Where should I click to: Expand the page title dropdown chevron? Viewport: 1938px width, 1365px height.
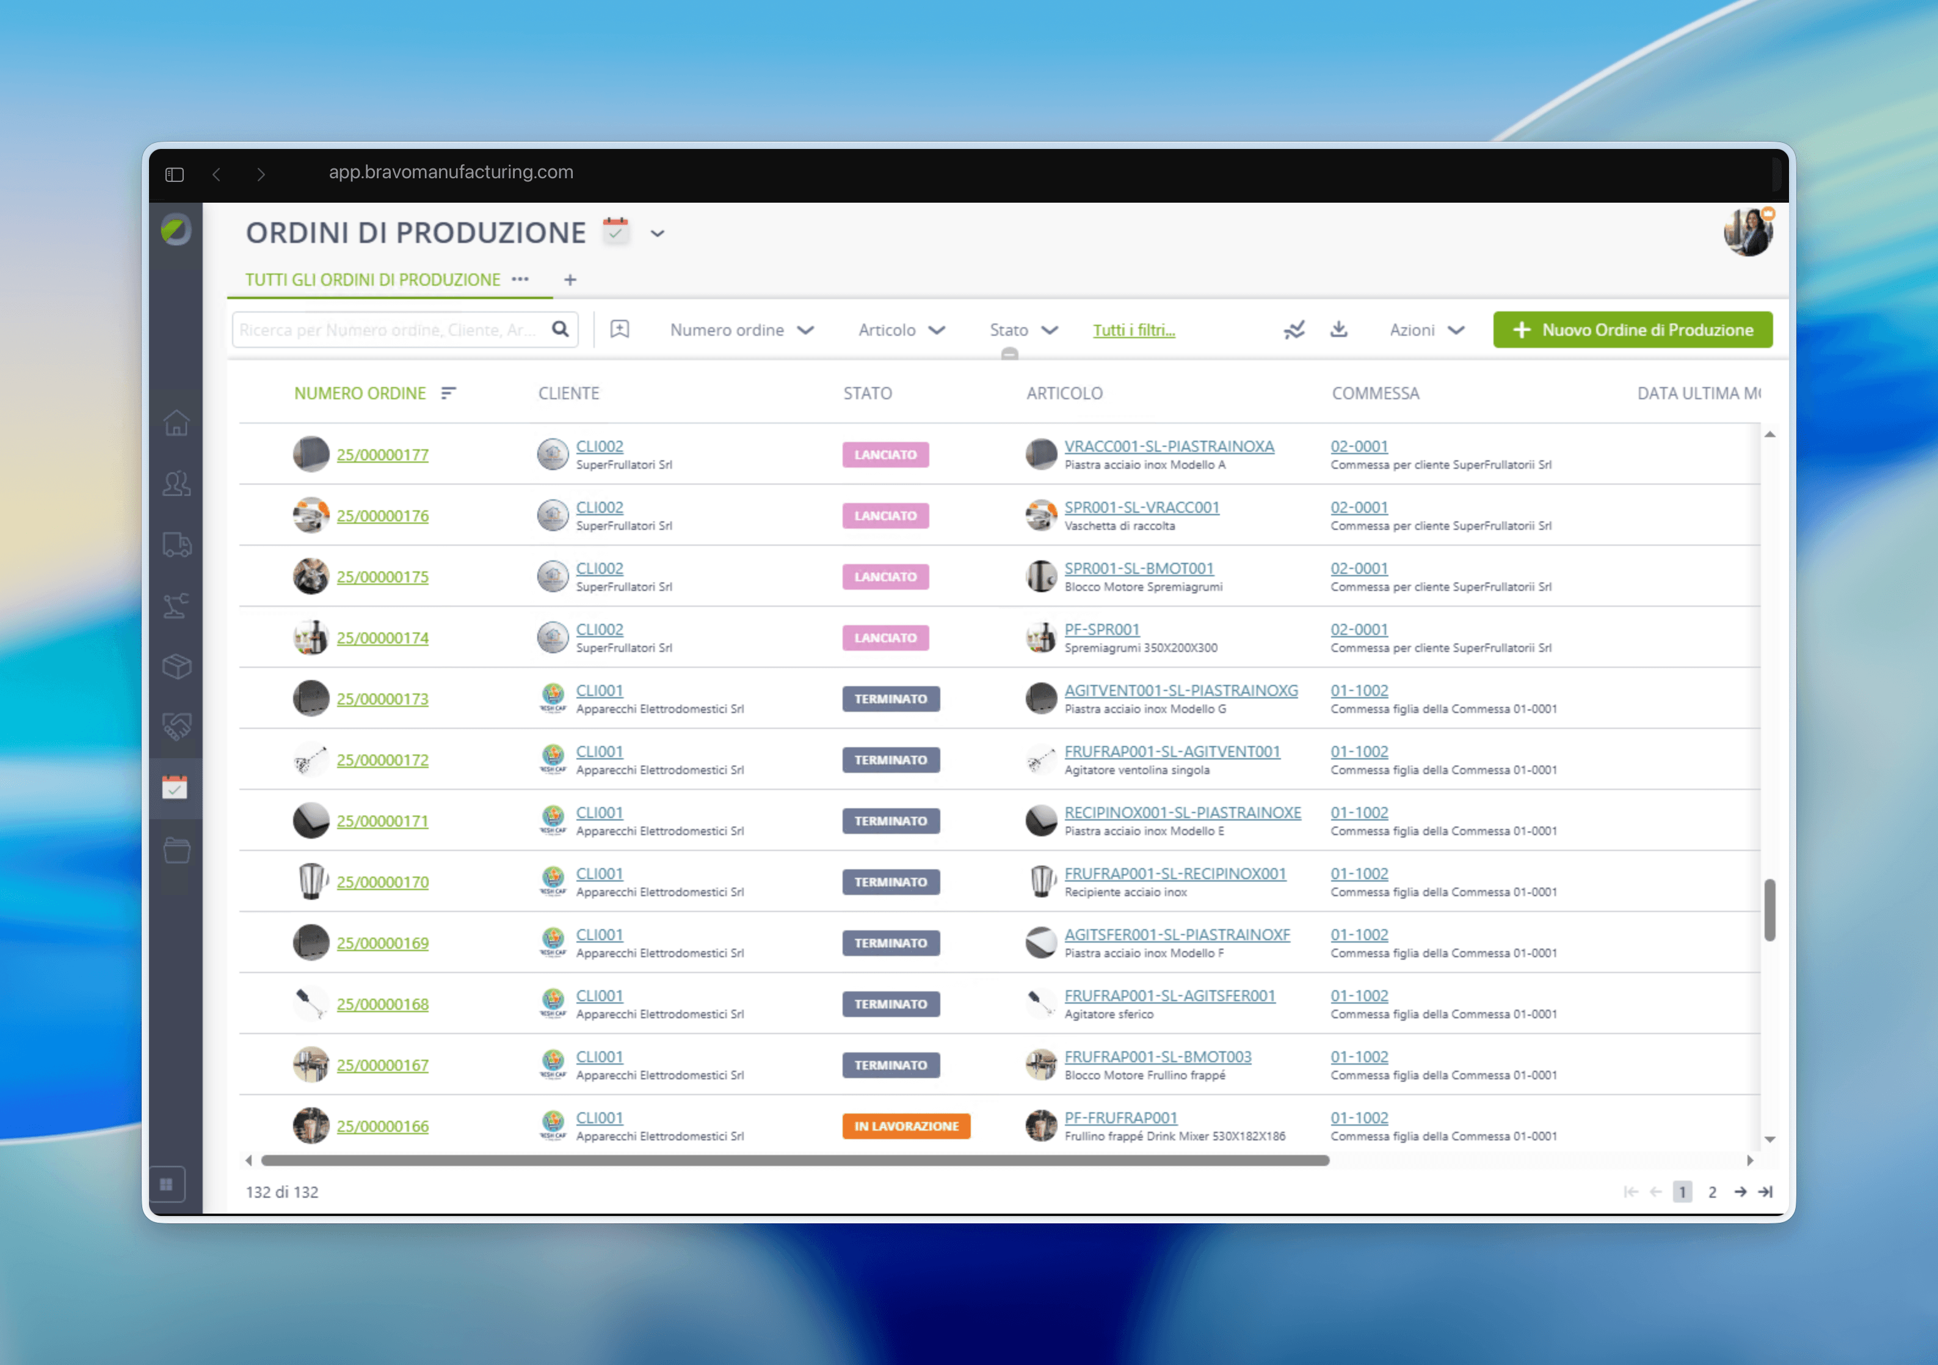(658, 234)
